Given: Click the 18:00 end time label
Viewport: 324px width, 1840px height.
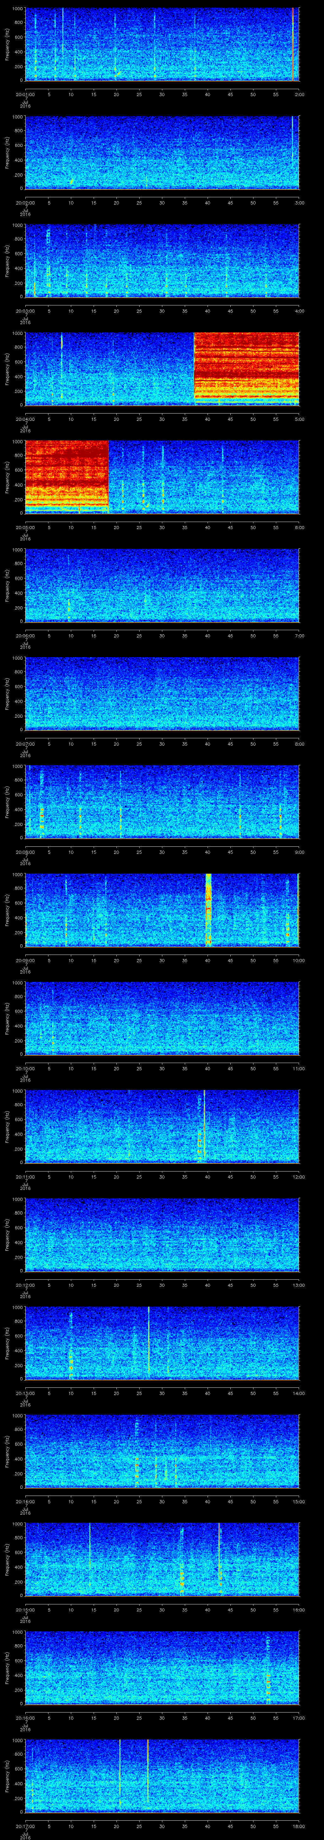Looking at the screenshot, I should pyautogui.click(x=298, y=1826).
